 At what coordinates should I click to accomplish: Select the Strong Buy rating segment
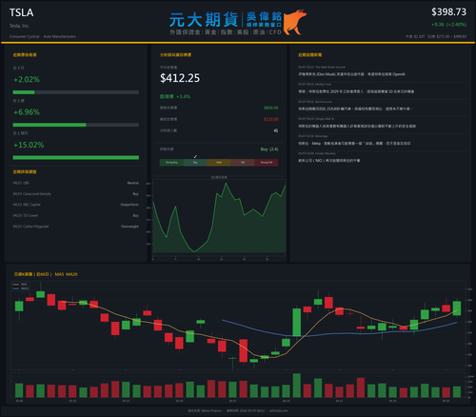[x=171, y=163]
